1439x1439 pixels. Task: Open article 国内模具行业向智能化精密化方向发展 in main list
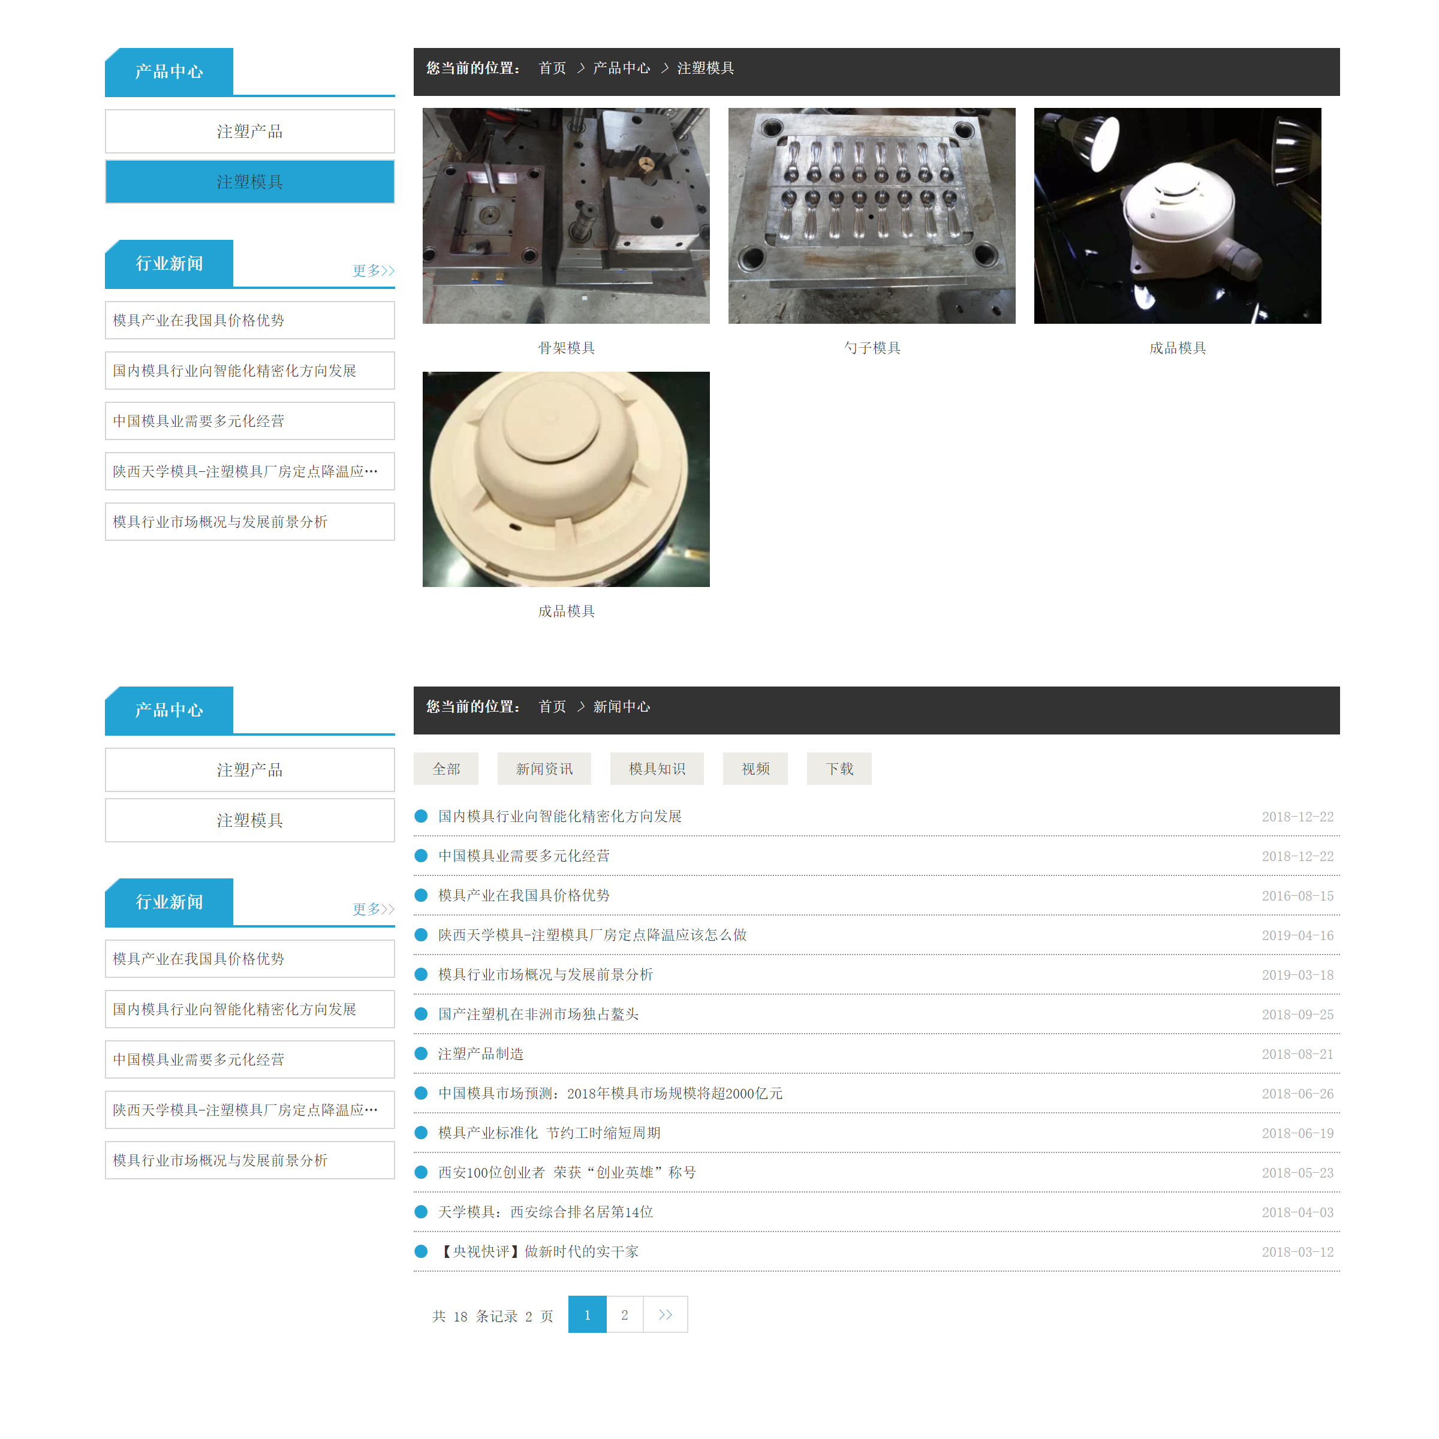pos(560,816)
